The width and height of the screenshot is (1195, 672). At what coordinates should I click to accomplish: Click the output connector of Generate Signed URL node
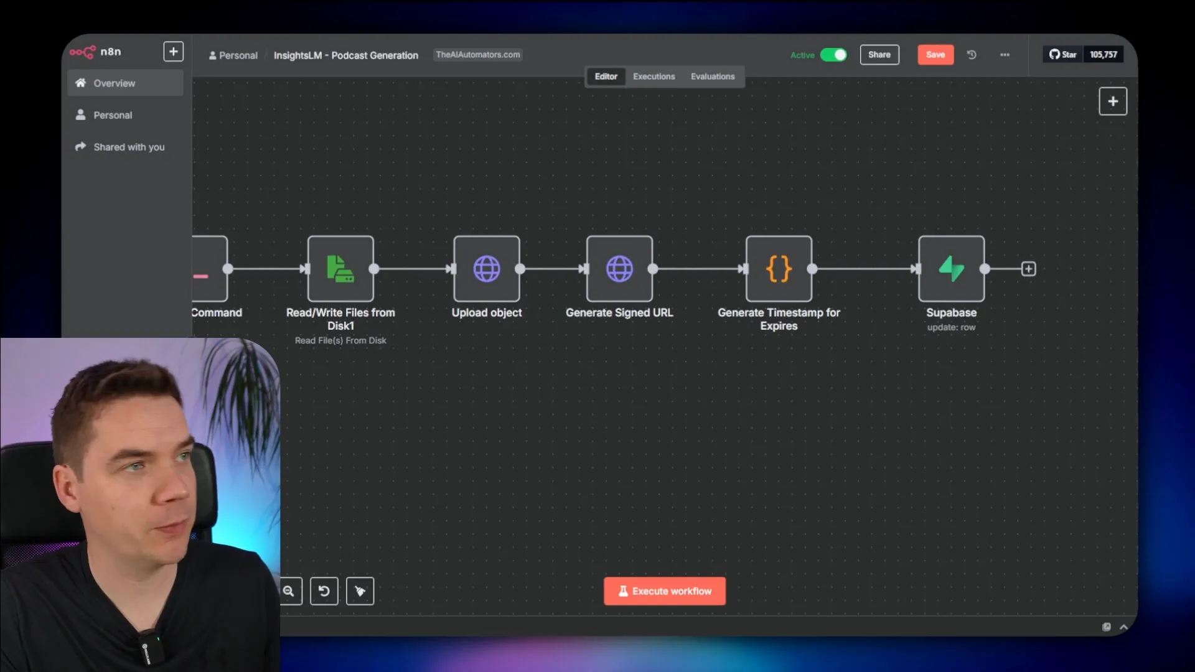click(x=653, y=269)
